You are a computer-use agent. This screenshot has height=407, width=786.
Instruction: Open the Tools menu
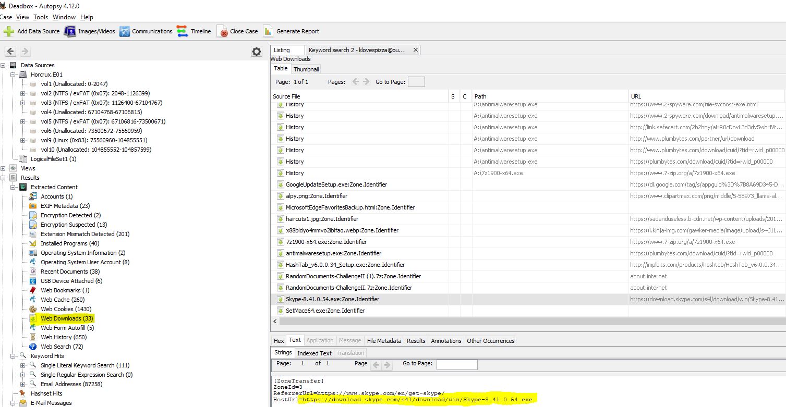tap(41, 17)
